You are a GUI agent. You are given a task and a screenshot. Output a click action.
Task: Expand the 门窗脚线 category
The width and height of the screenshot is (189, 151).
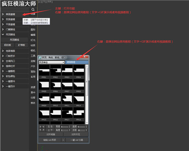pyautogui.click(x=15, y=30)
